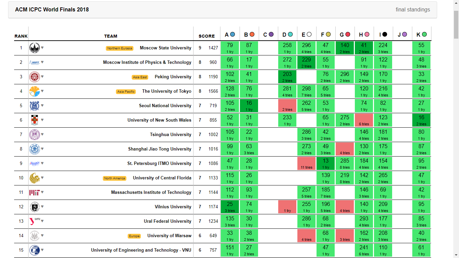Image resolution: width=459 pixels, height=258 pixels.
Task: Click the Shanghai Jiao Tong University team name
Action: [x=160, y=149]
